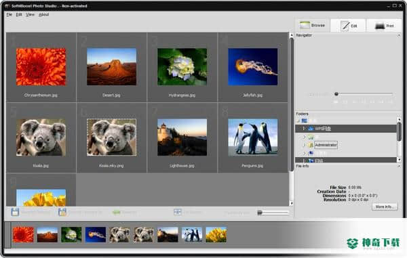Select Lighthouse.jpg thumbnail in the grid
This screenshot has width=407, height=258.
182,137
